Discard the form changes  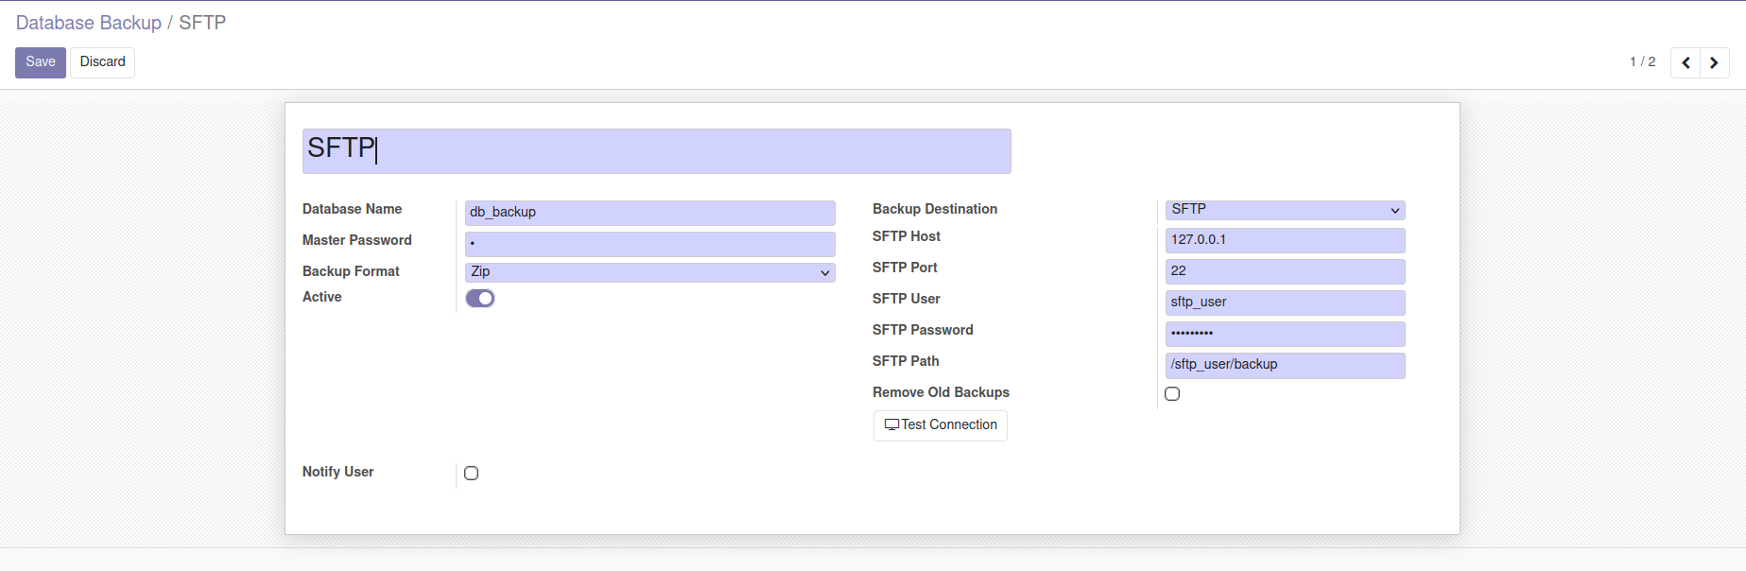click(x=102, y=62)
